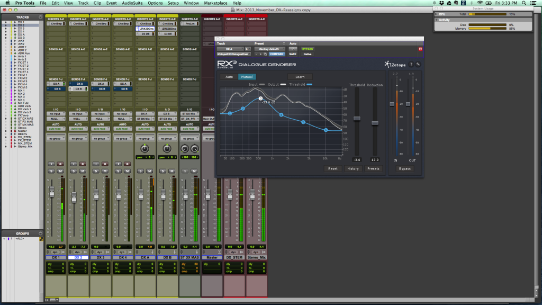Open the DX A track selector dropdown

coord(229,49)
